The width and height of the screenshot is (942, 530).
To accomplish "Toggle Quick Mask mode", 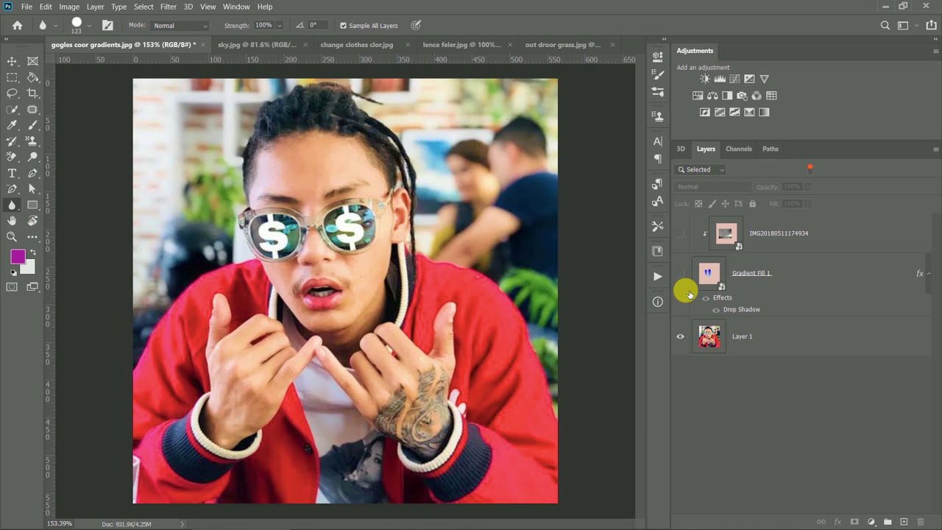I will [12, 287].
